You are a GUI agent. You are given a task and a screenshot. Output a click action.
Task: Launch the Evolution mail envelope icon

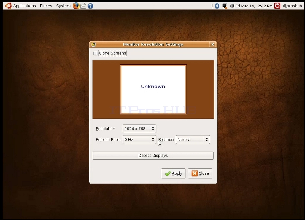tap(83, 6)
